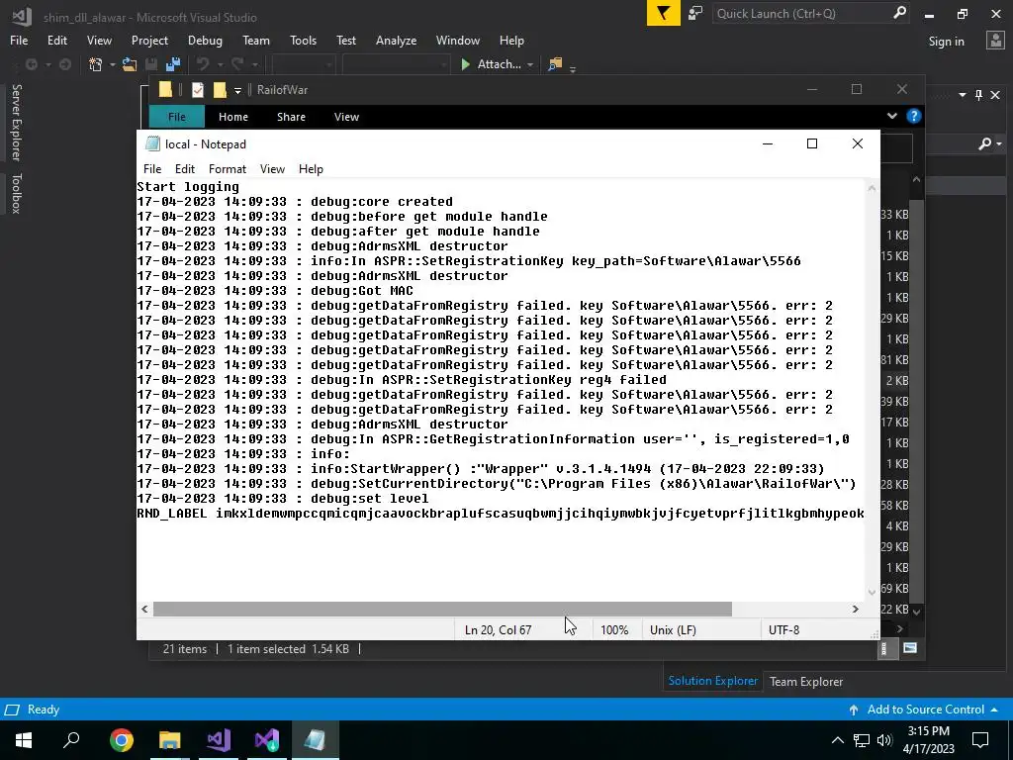Open the New Project dropdown arrow

click(x=113, y=64)
